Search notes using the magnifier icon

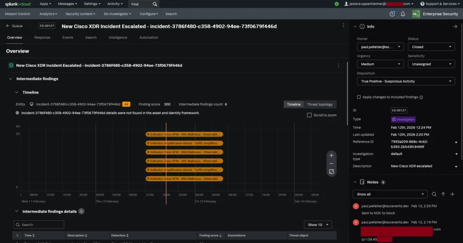tap(434, 194)
